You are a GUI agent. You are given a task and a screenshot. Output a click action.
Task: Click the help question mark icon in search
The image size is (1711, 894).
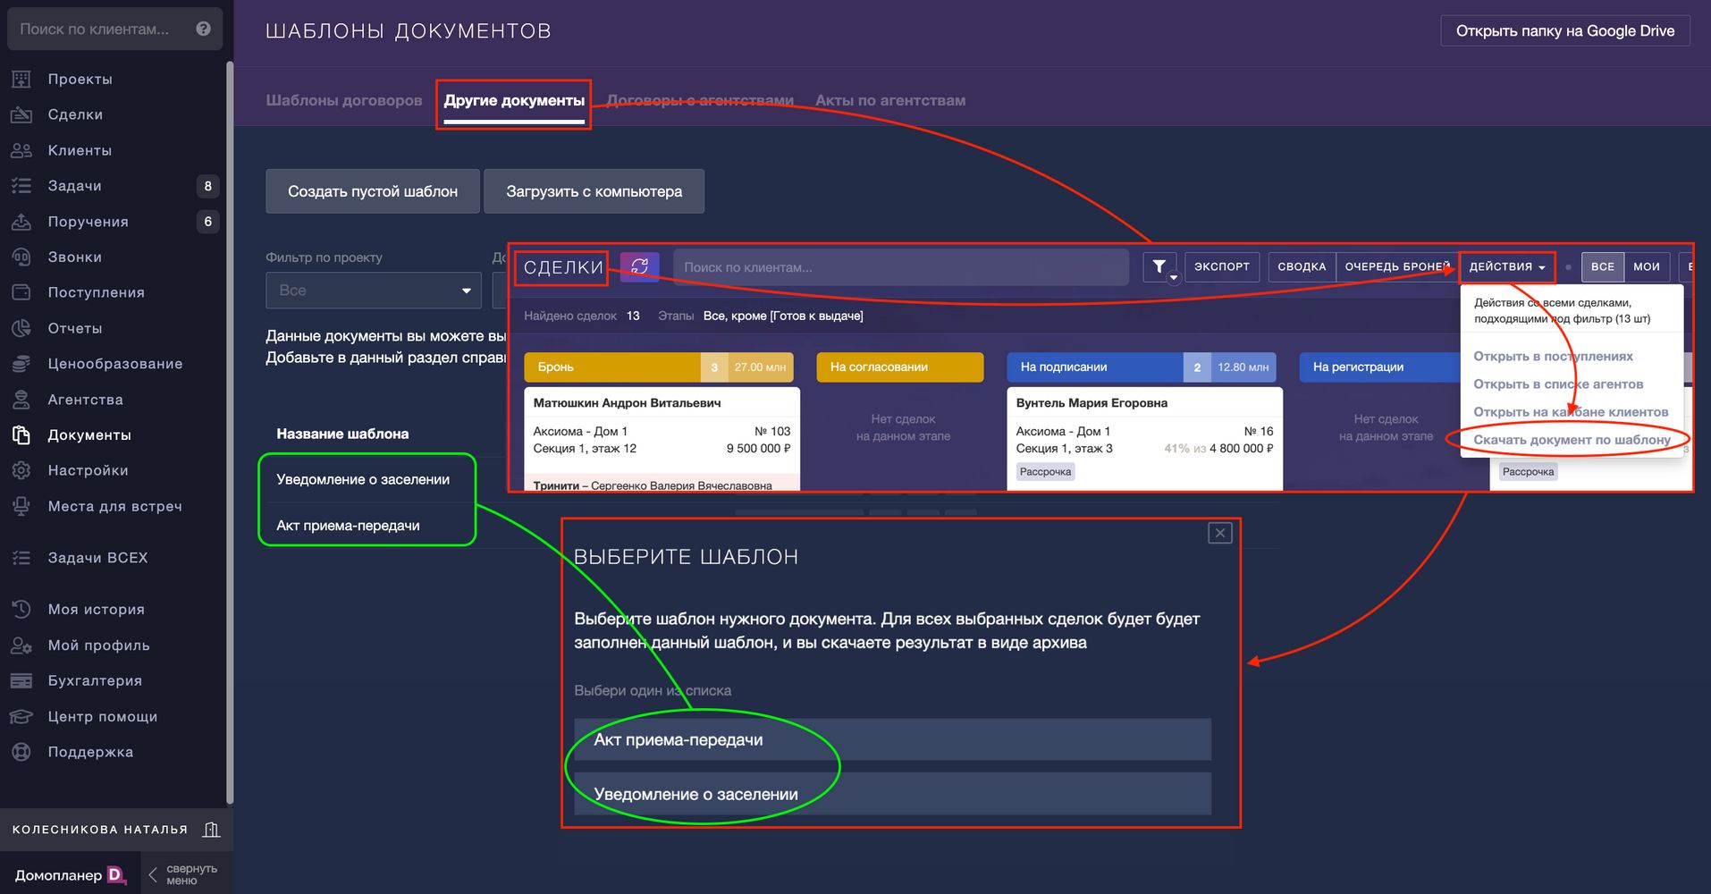click(203, 29)
